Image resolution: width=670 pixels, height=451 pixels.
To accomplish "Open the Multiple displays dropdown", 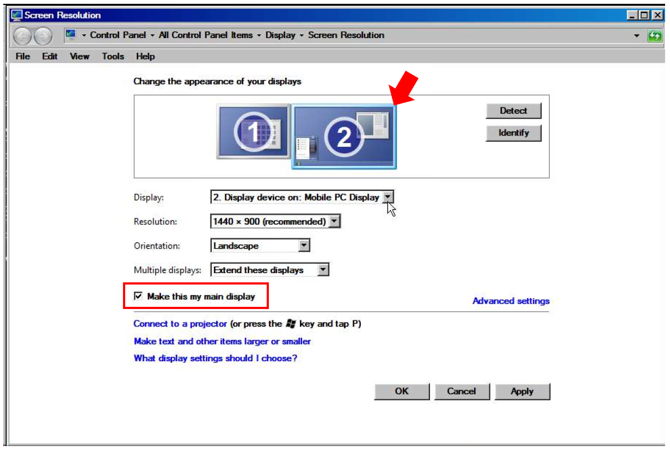I will point(323,270).
